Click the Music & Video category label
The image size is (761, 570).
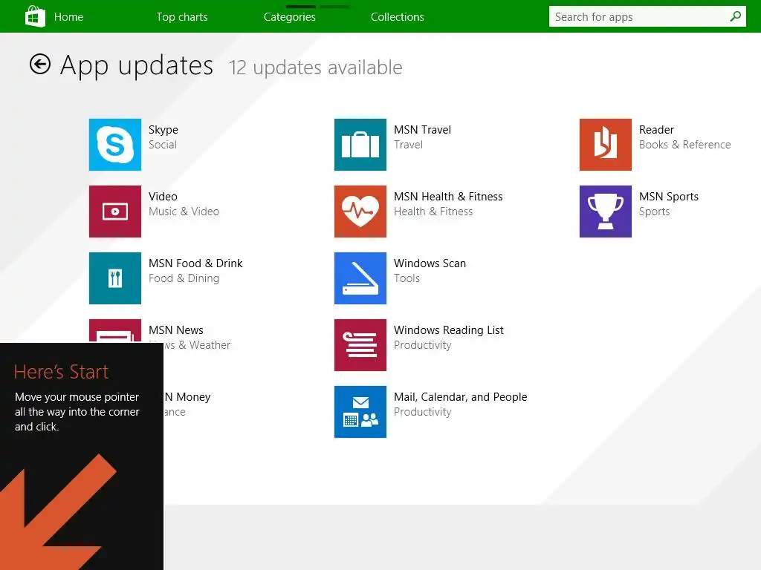pyautogui.click(x=184, y=212)
